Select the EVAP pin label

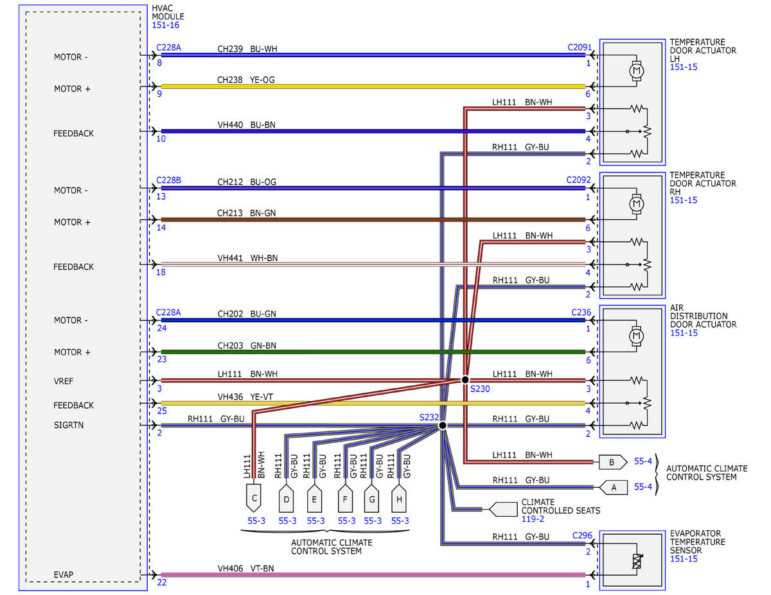coord(64,575)
